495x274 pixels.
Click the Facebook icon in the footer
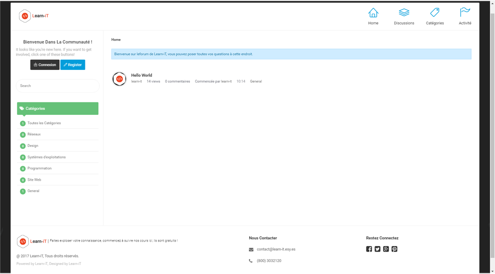click(369, 249)
